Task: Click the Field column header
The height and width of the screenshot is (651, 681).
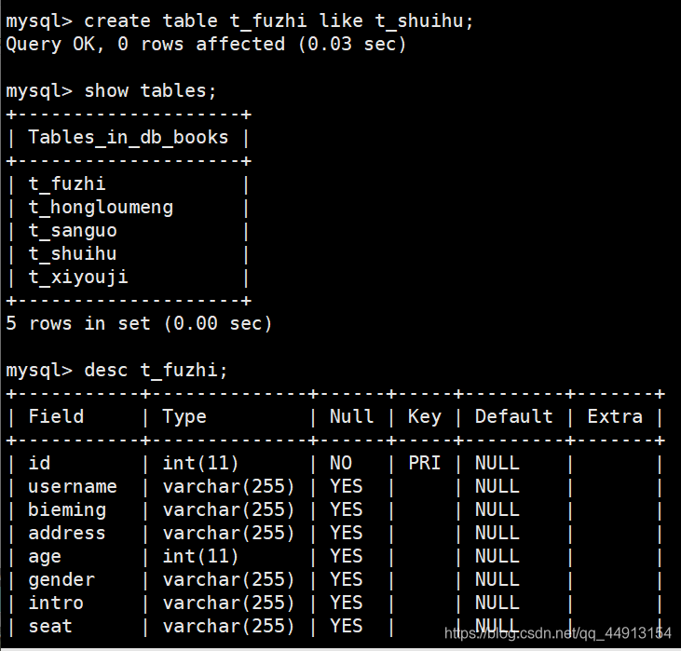Action: coord(56,416)
